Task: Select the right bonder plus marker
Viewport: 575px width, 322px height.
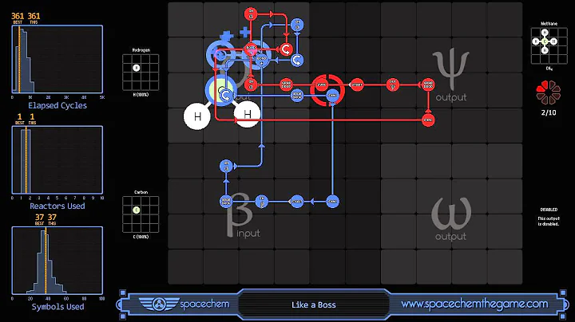Action: [x=245, y=32]
